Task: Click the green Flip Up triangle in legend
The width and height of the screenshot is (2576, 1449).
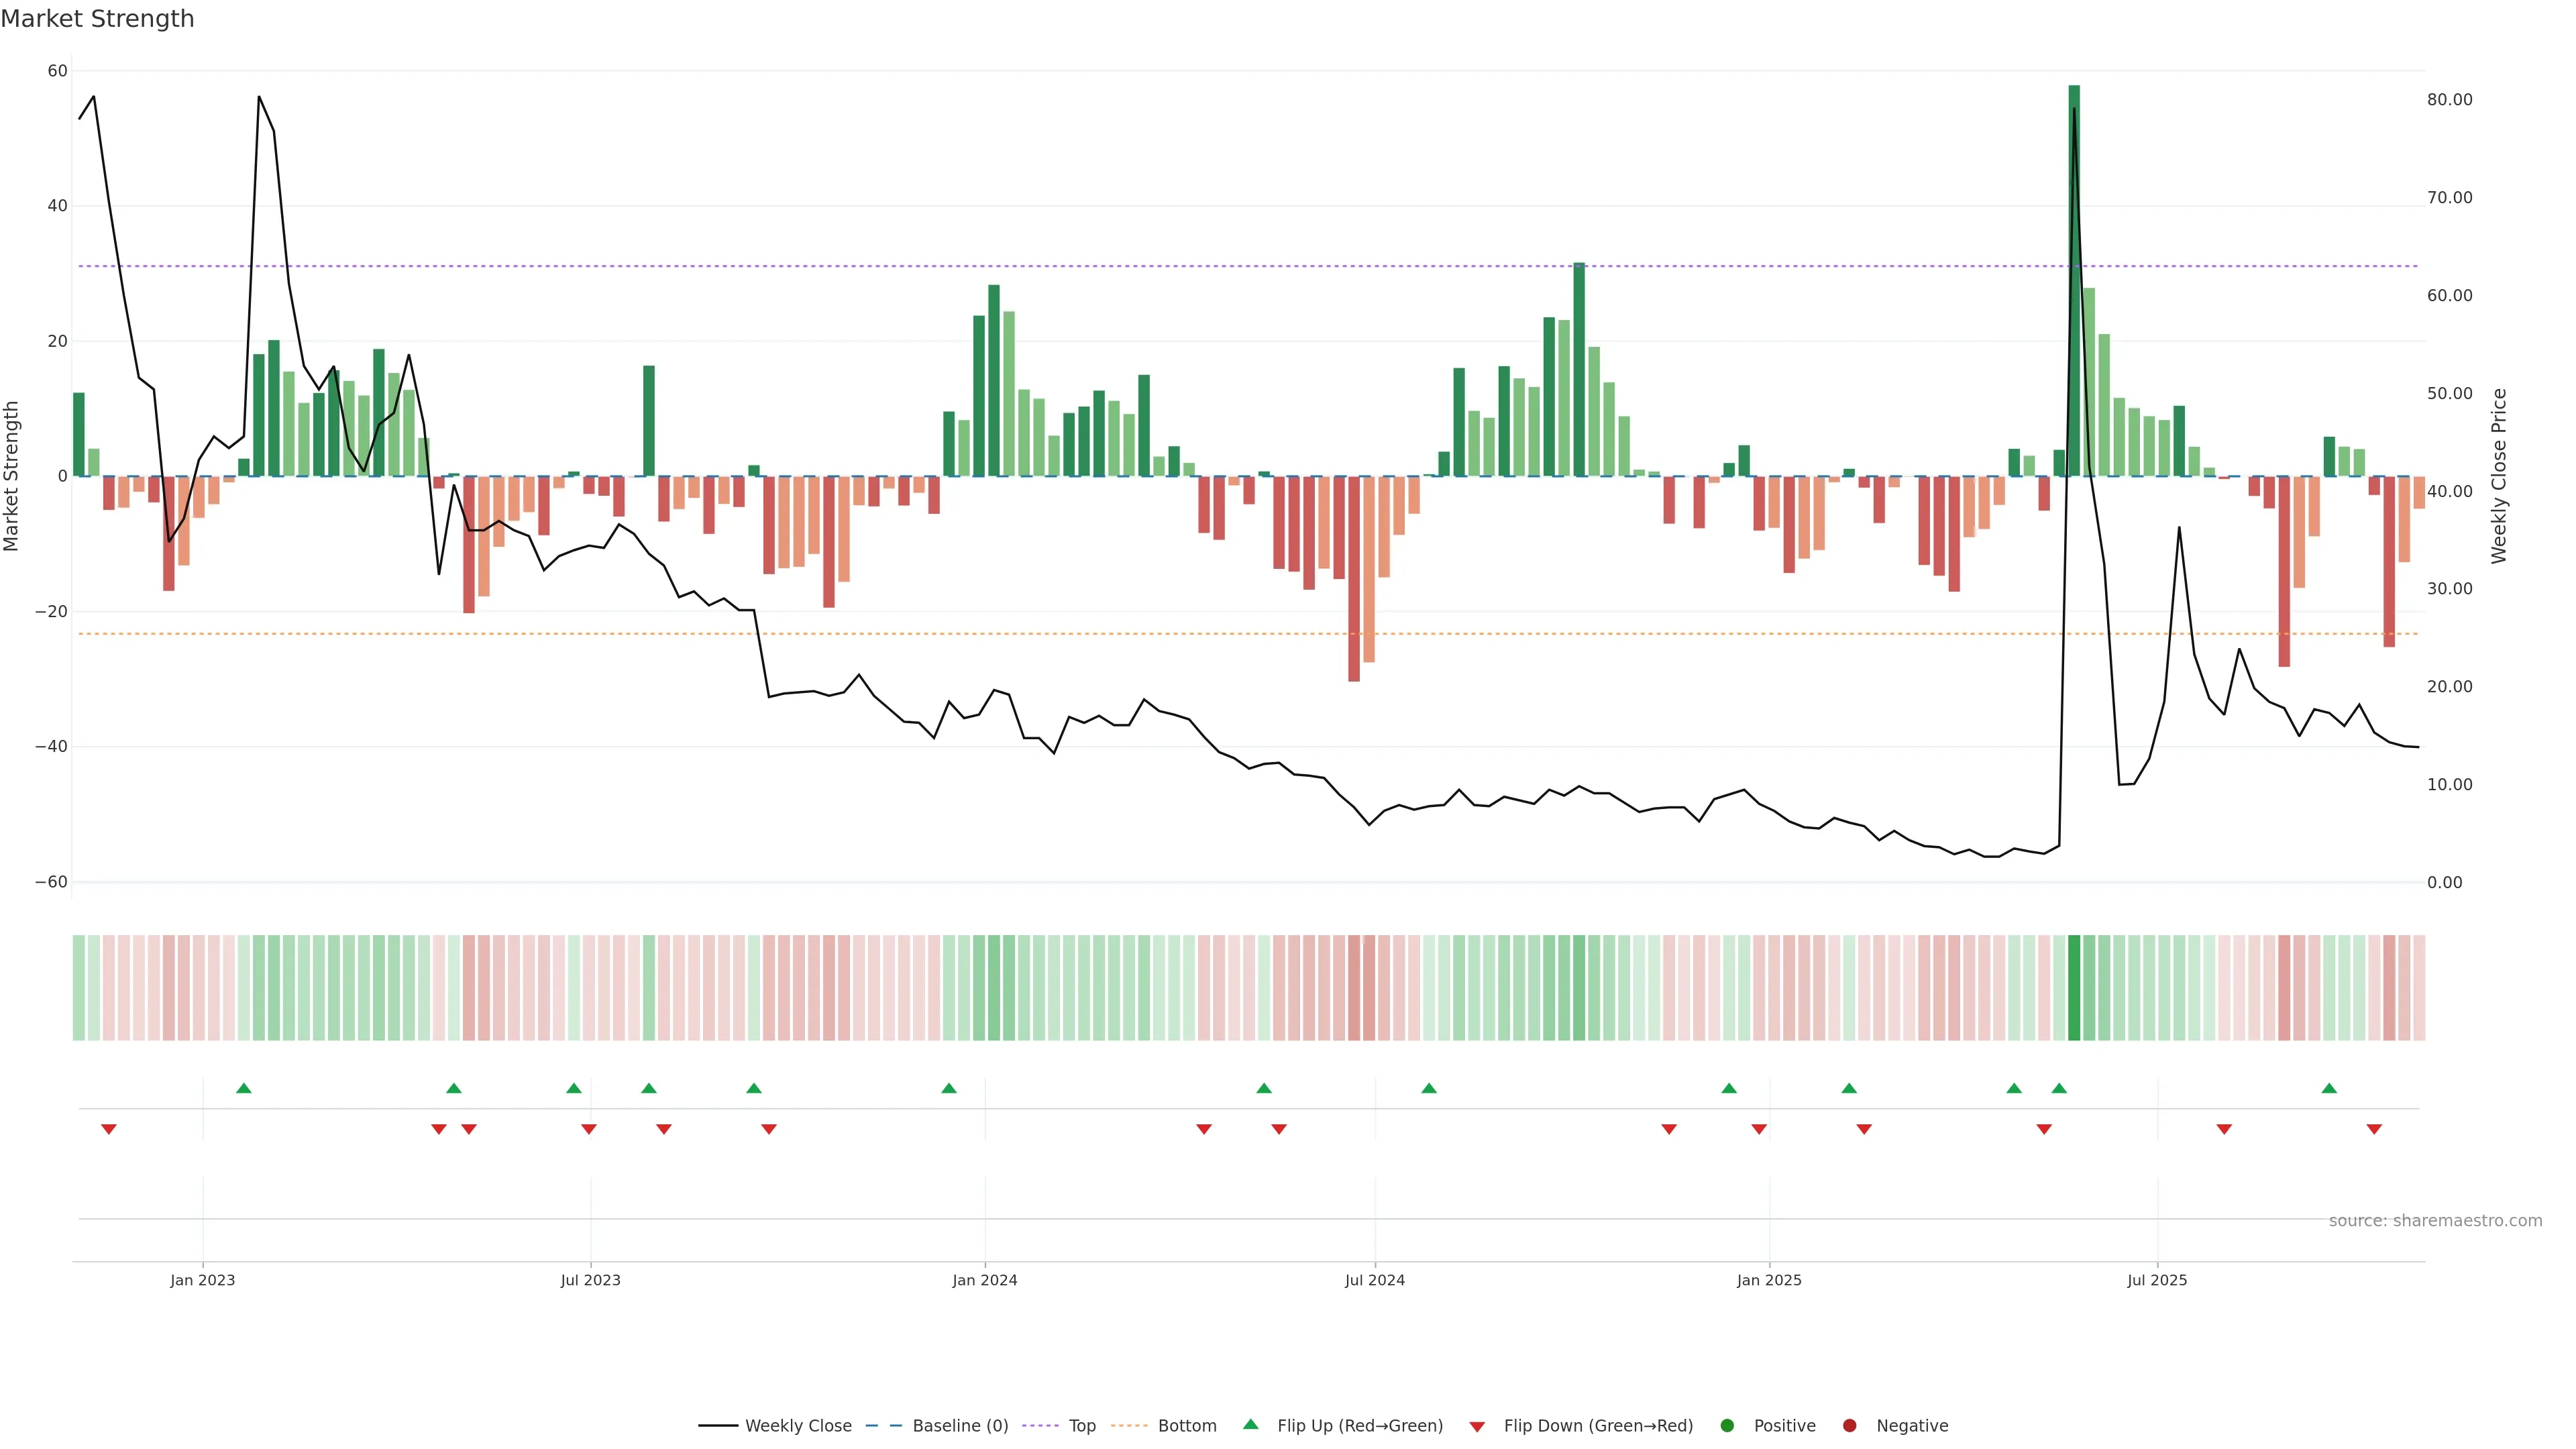Action: coord(1250,1424)
